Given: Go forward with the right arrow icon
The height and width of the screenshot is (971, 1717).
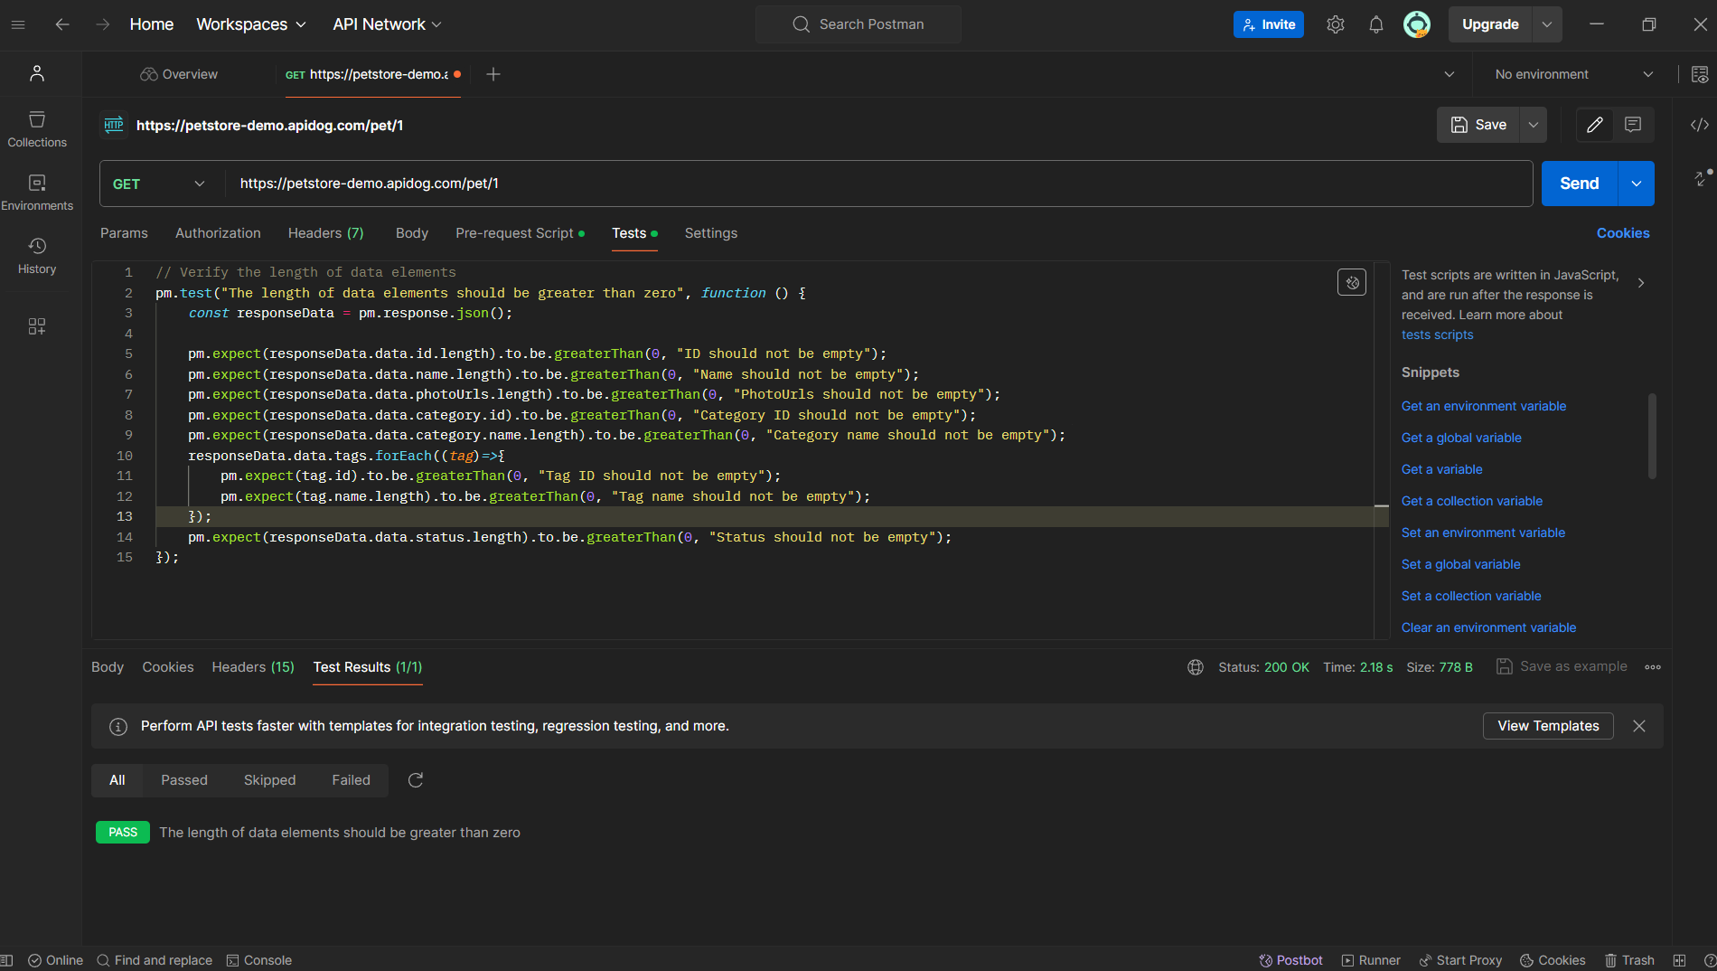Looking at the screenshot, I should point(103,24).
